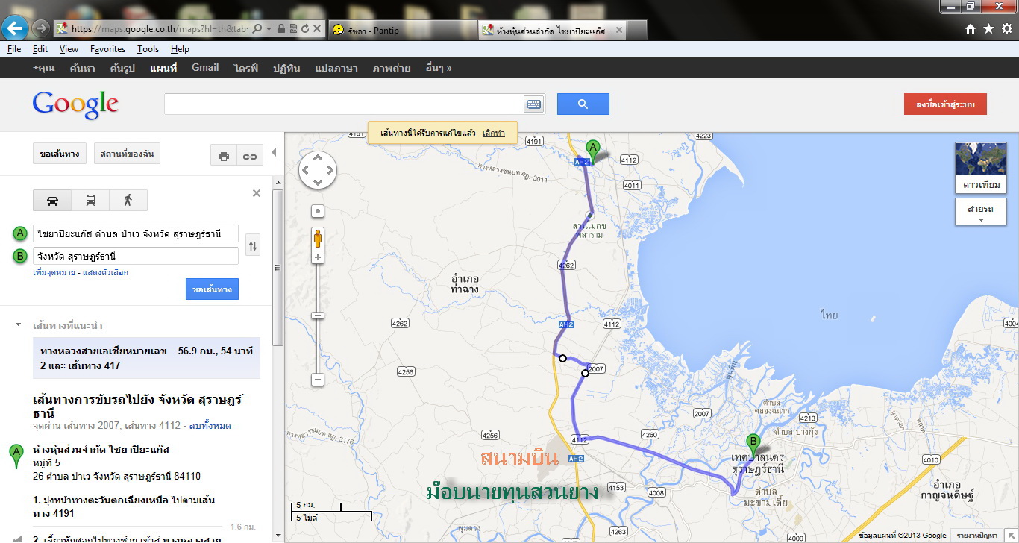The image size is (1019, 543).
Task: Open ปฏิทิน calendar link
Action: tap(286, 68)
